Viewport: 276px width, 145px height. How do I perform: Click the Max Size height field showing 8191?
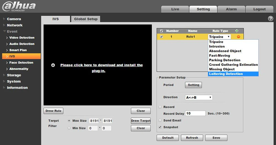pyautogui.click(x=108, y=121)
